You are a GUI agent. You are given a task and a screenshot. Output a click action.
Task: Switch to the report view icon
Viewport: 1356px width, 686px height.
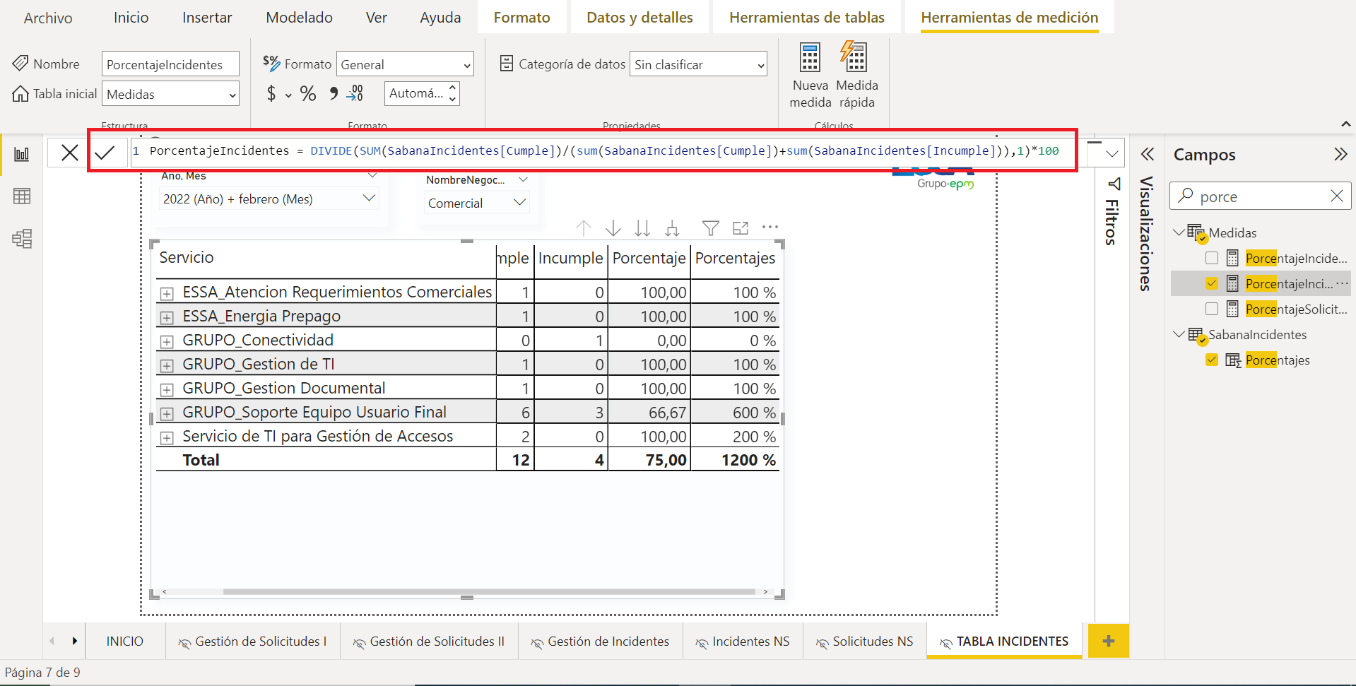(x=22, y=154)
